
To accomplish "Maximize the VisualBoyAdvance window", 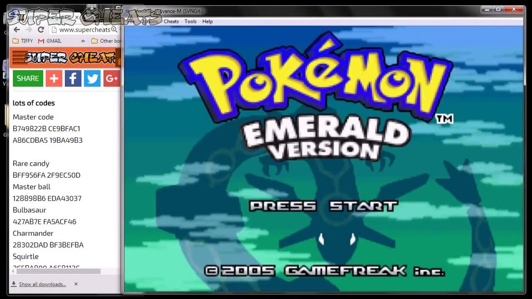I will click(498, 9).
